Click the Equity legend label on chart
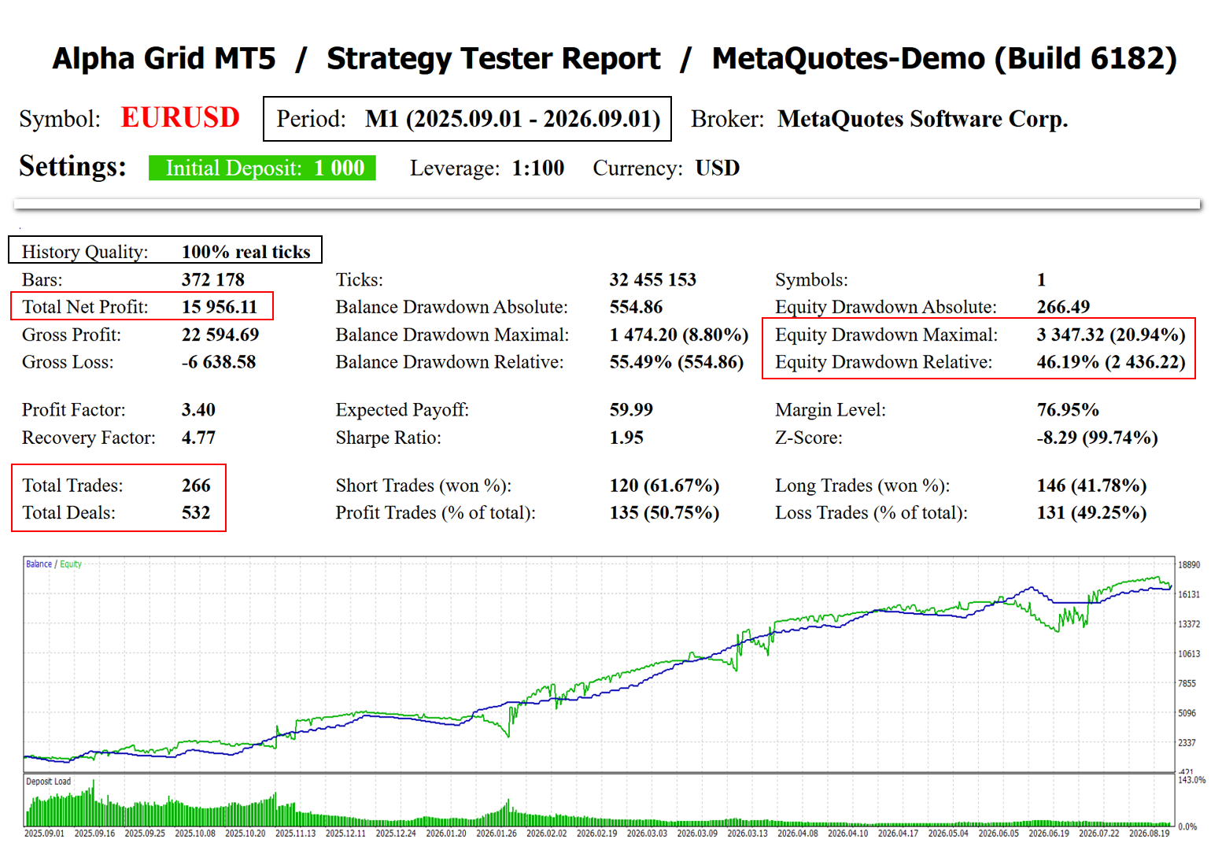 [71, 564]
